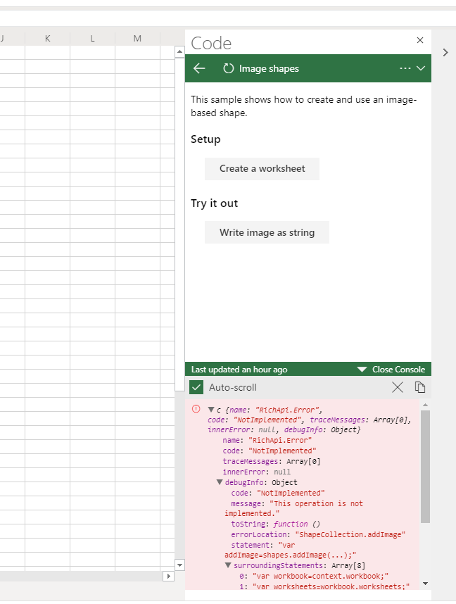Navigate back to the samples list

click(198, 68)
